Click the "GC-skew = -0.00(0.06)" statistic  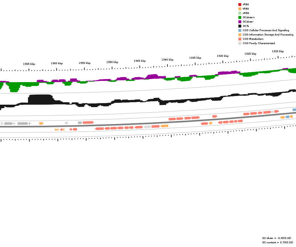pos(277,238)
